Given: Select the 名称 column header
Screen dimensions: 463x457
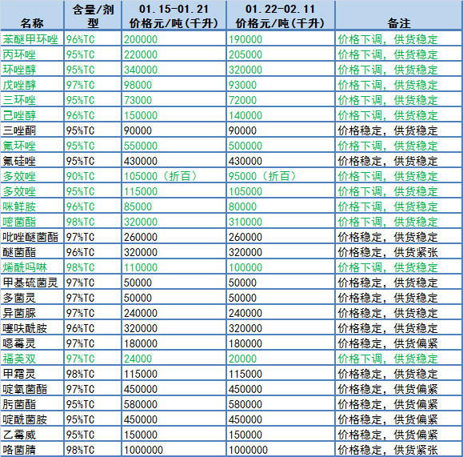Looking at the screenshot, I should pos(32,15).
